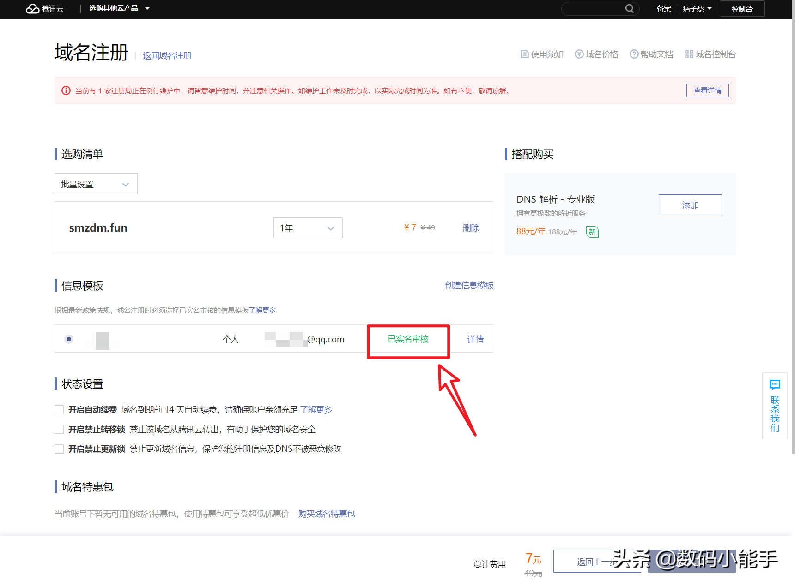
Task: Open the 批量设置 dropdown
Action: click(96, 184)
